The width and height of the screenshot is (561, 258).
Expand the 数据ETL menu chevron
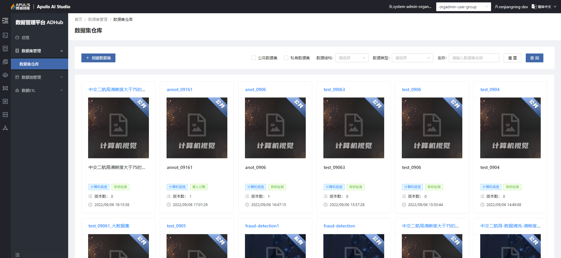click(62, 91)
